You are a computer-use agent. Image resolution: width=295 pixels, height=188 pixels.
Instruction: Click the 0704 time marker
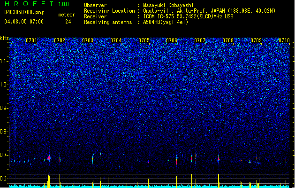coord(116,40)
